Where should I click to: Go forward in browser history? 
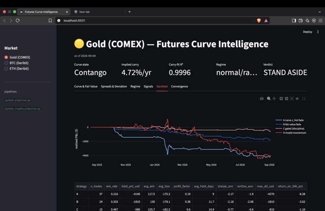[x=11, y=21]
